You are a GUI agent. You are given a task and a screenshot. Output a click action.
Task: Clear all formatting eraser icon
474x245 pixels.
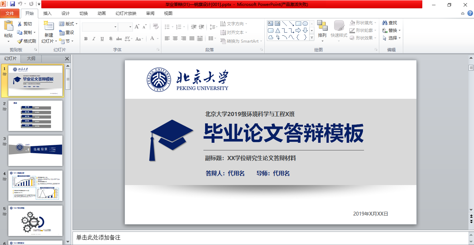[x=155, y=27]
